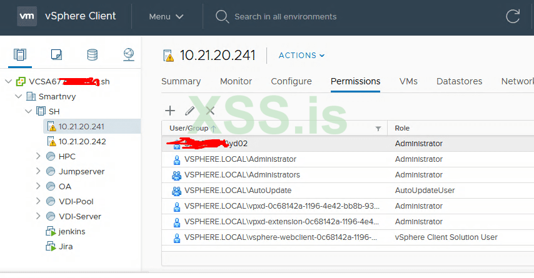
Task: Open the Menu dropdown
Action: pos(166,16)
